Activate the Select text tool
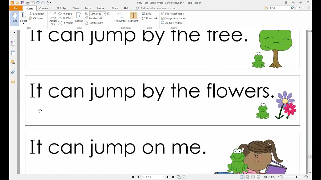Screen dimensions: 321x180 point(24,18)
